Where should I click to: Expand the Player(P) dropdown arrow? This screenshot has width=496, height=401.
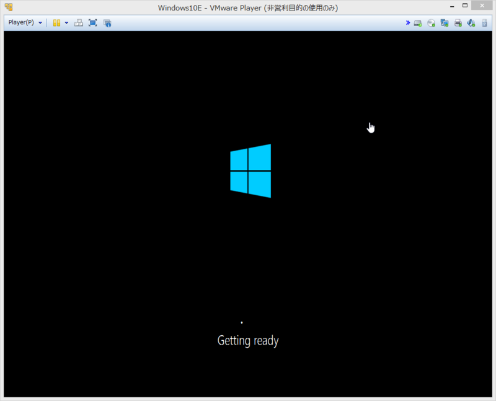pyautogui.click(x=40, y=23)
